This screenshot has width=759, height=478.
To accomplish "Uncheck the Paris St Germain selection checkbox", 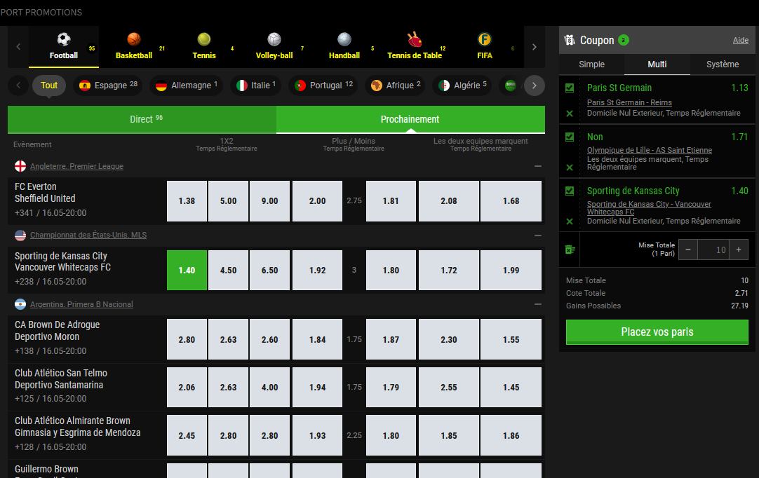I will click(x=570, y=88).
